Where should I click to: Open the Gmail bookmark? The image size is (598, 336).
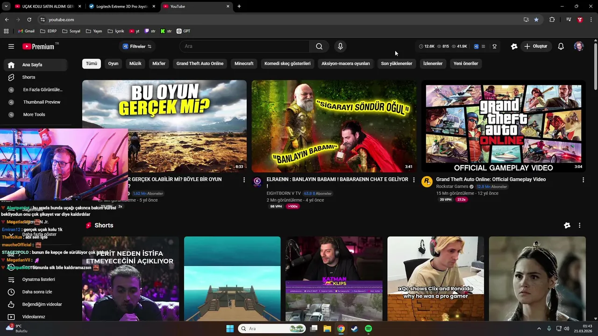coord(26,31)
